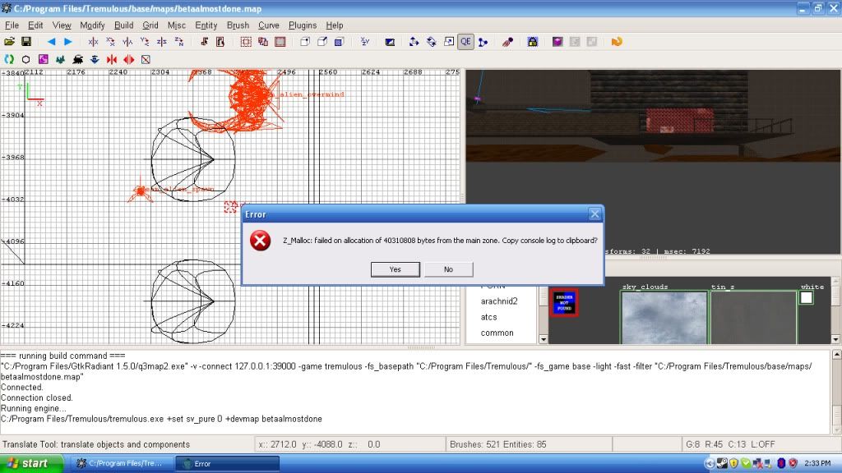The image size is (842, 473).
Task: Select the Scale tool icon
Action: [x=449, y=42]
